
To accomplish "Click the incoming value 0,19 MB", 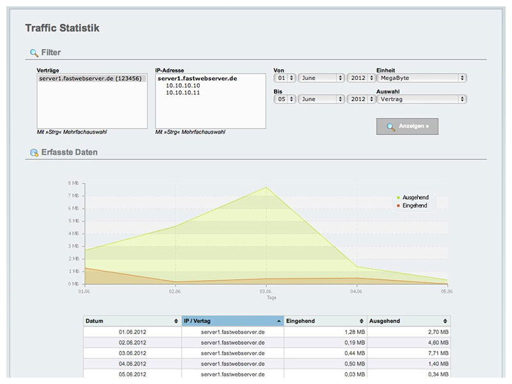I will (x=355, y=343).
